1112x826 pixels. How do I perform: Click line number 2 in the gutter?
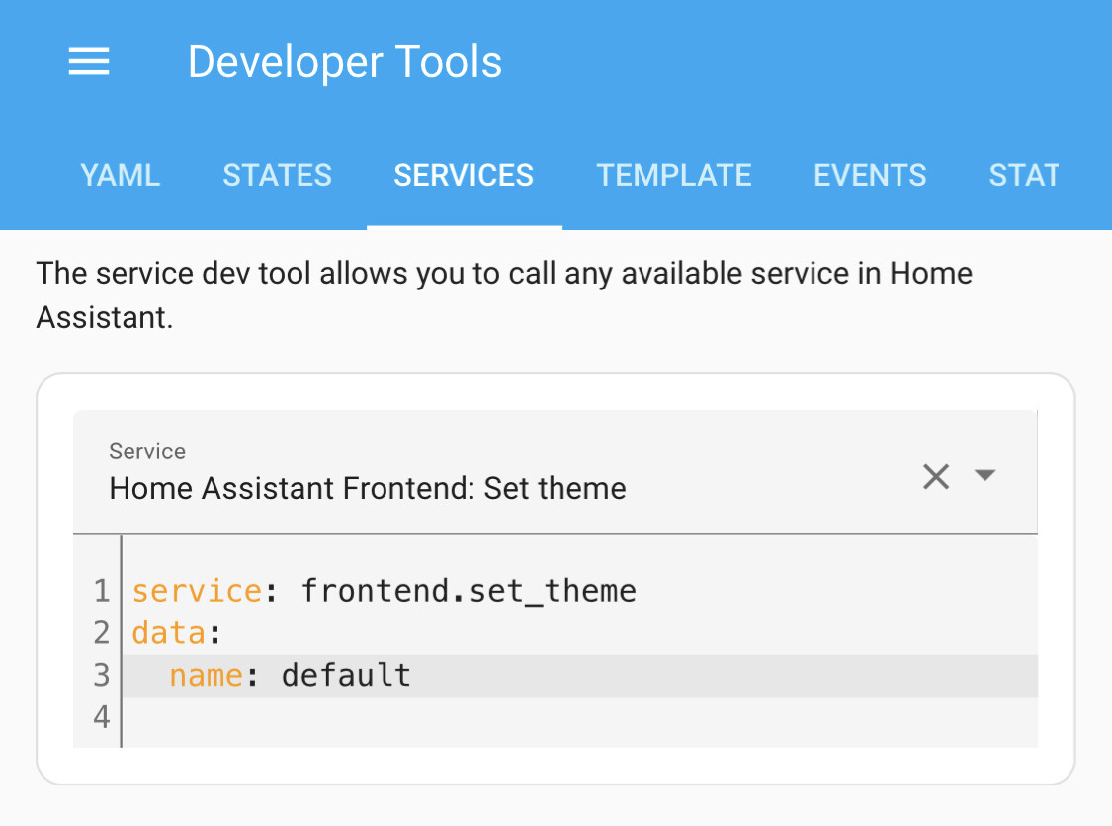101,632
